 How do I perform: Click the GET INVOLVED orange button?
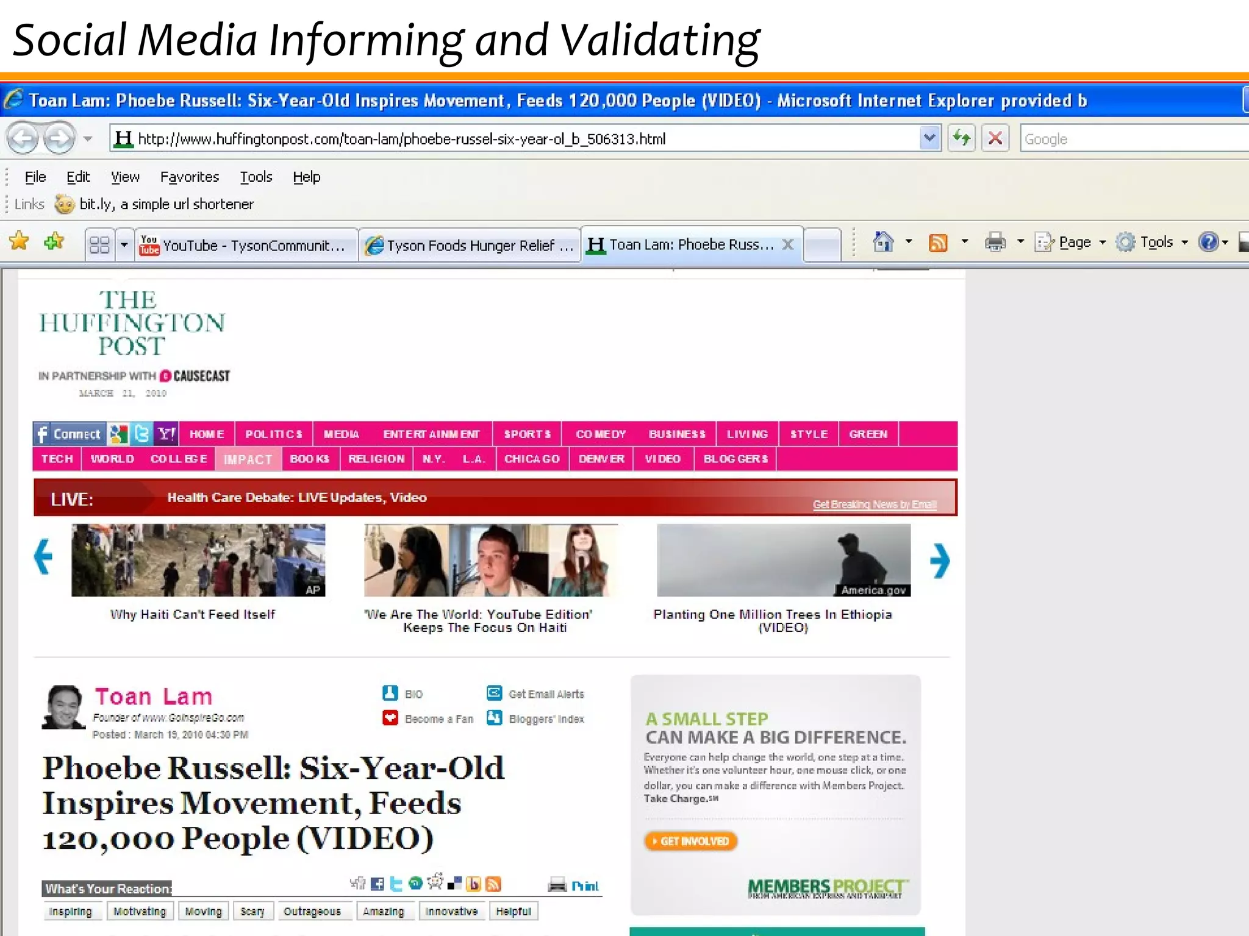(691, 841)
